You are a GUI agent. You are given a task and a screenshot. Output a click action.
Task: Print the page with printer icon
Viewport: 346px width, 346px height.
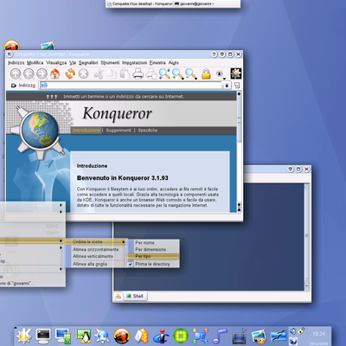[x=138, y=74]
